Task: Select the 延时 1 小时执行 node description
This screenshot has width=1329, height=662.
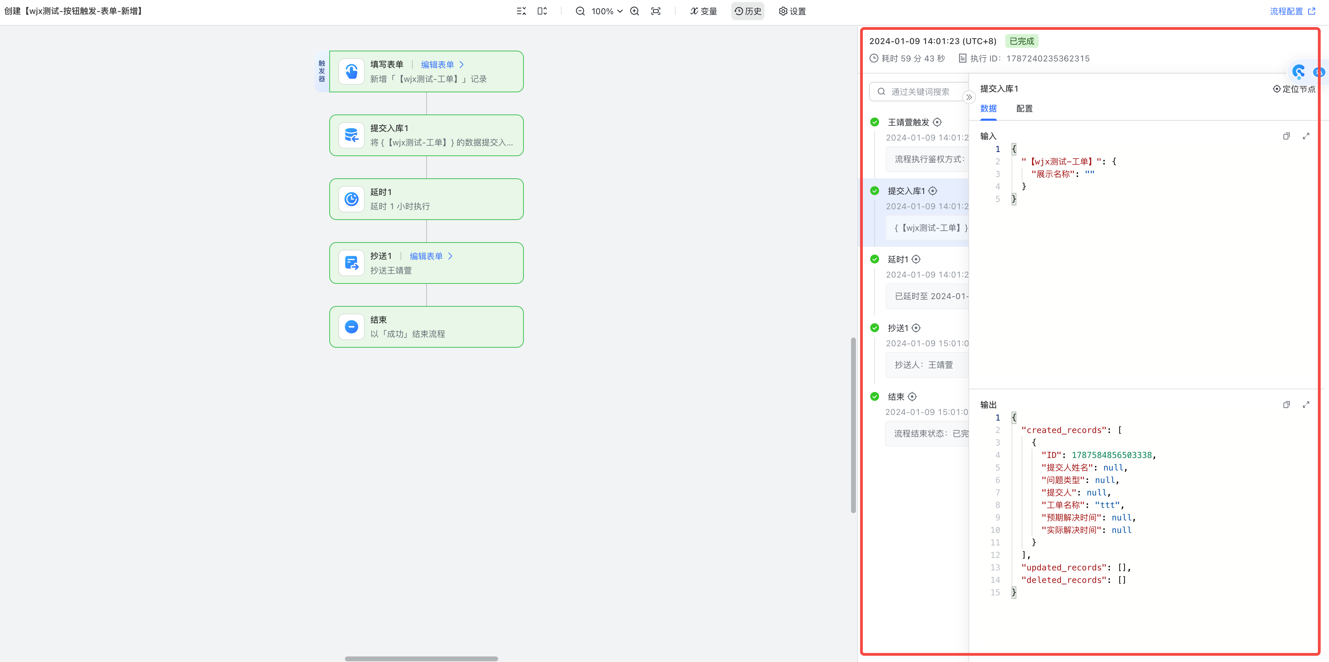Action: (x=400, y=206)
